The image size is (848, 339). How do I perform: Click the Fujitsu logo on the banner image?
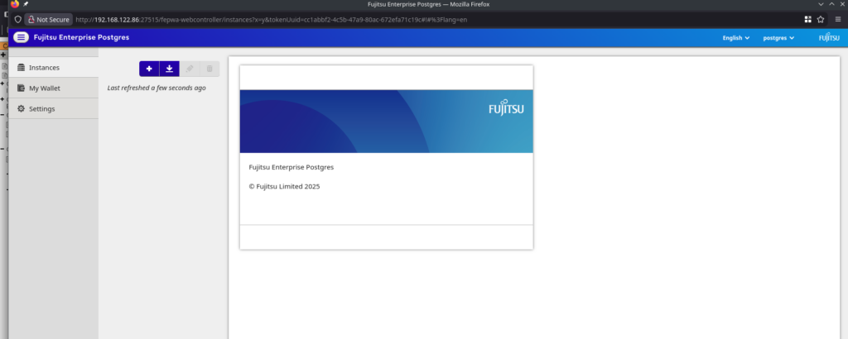pyautogui.click(x=505, y=108)
